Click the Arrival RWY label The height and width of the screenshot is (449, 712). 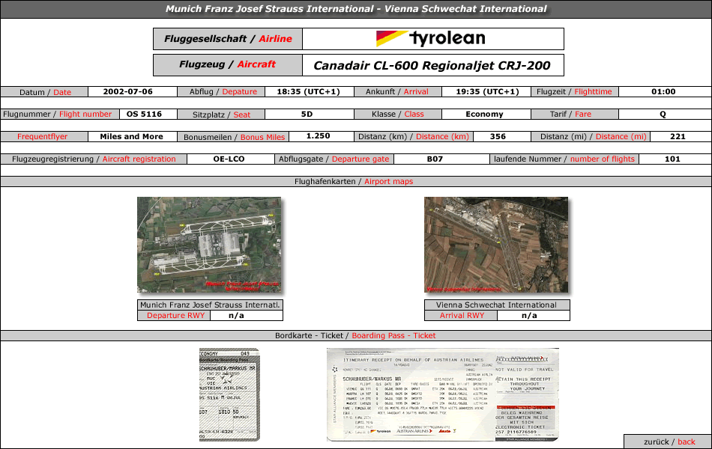(462, 316)
